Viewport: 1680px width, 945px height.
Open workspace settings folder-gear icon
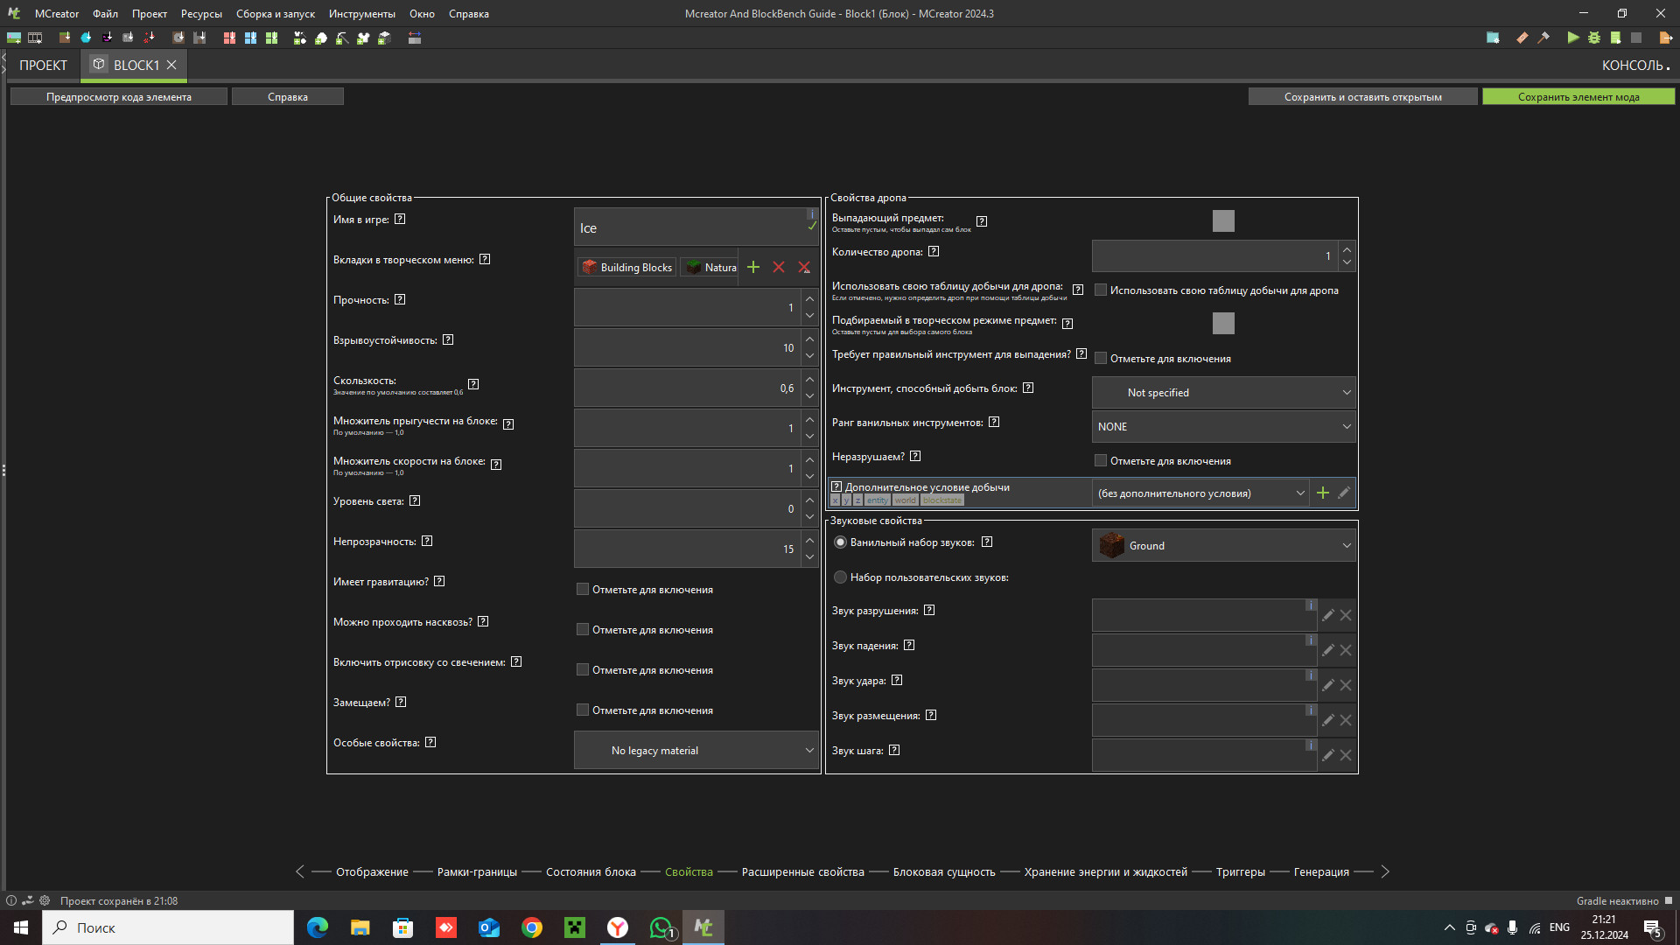click(x=1493, y=38)
